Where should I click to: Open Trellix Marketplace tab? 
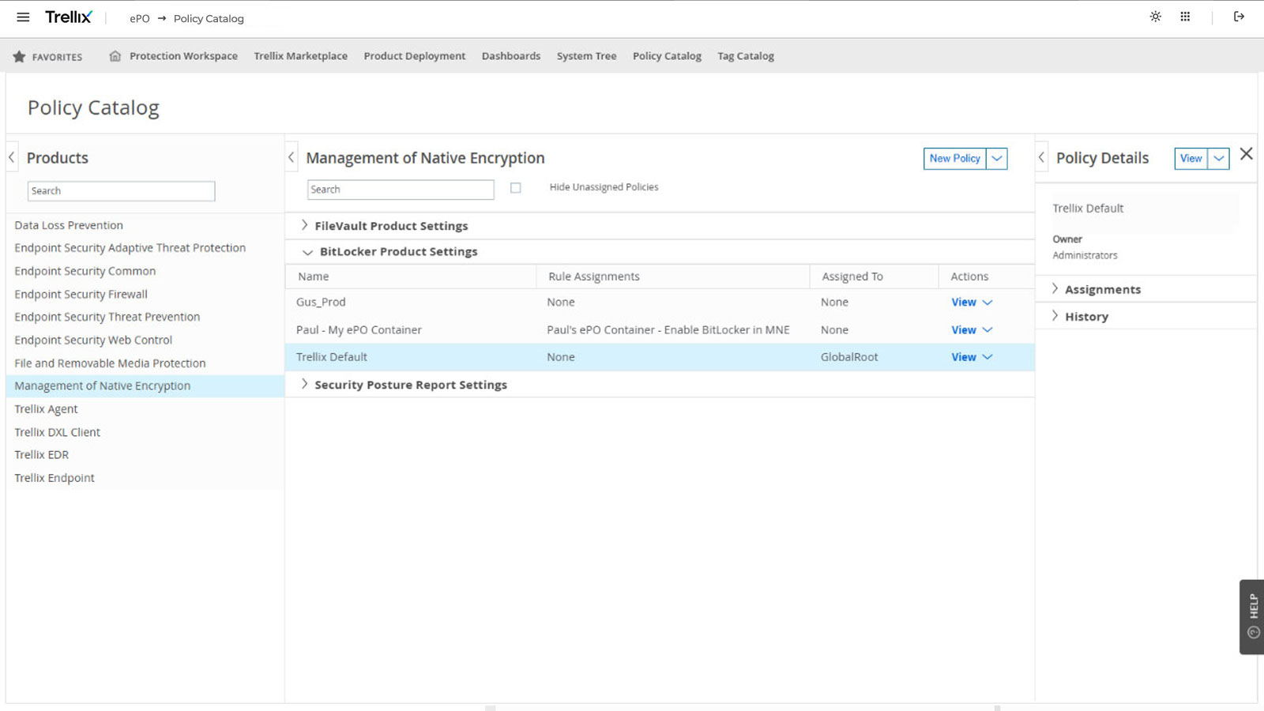point(301,56)
